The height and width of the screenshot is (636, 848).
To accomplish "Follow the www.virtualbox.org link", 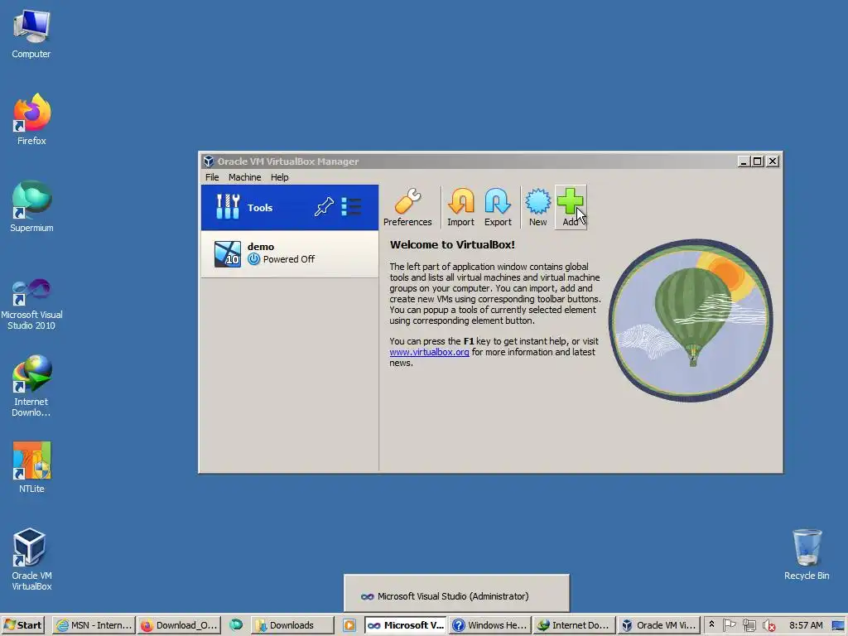I will (430, 352).
